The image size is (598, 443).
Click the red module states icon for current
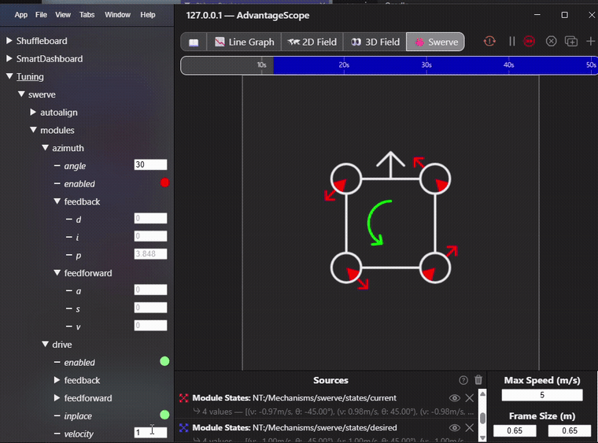[x=184, y=398]
